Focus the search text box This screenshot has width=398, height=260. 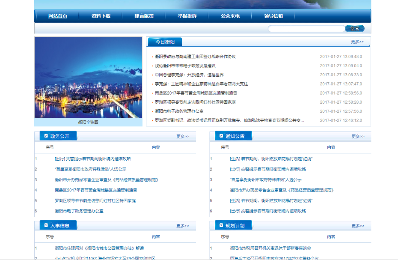point(306,28)
